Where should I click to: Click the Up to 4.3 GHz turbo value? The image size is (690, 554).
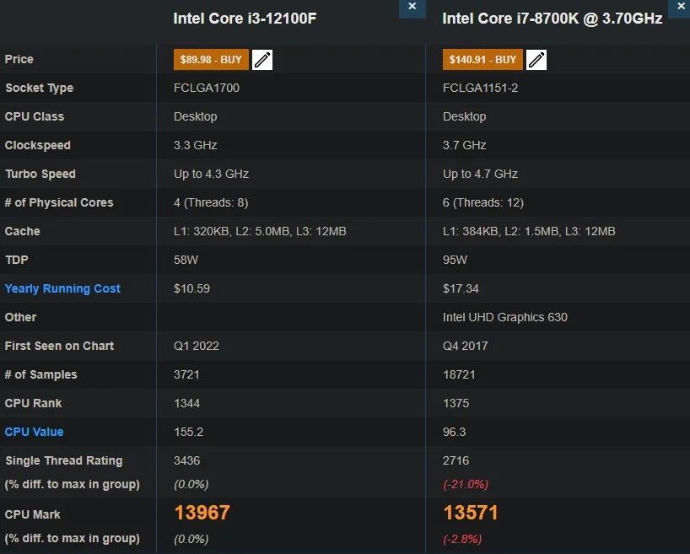click(x=211, y=174)
